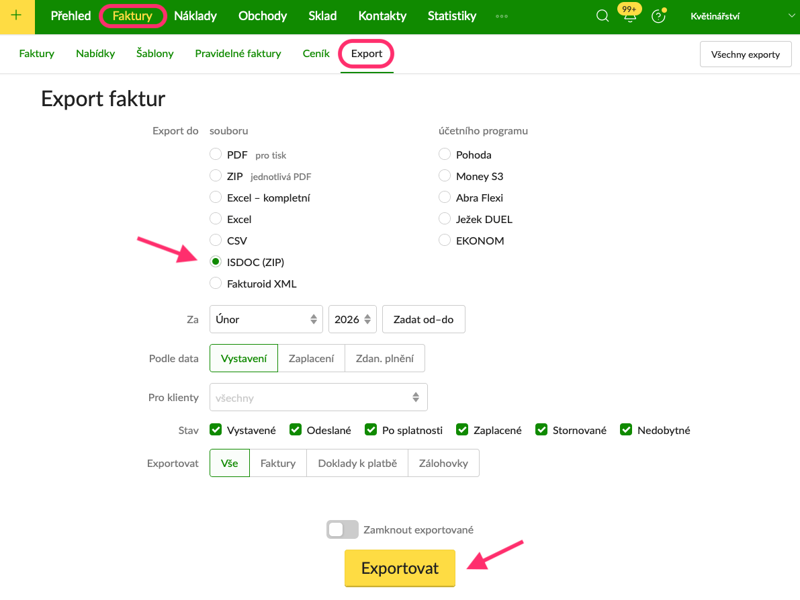The image size is (800, 600).
Task: Toggle the Zamknout exportované switch
Action: pyautogui.click(x=343, y=529)
